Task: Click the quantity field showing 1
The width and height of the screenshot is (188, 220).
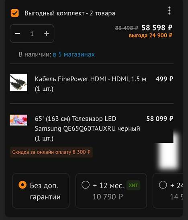Action: 32,34
